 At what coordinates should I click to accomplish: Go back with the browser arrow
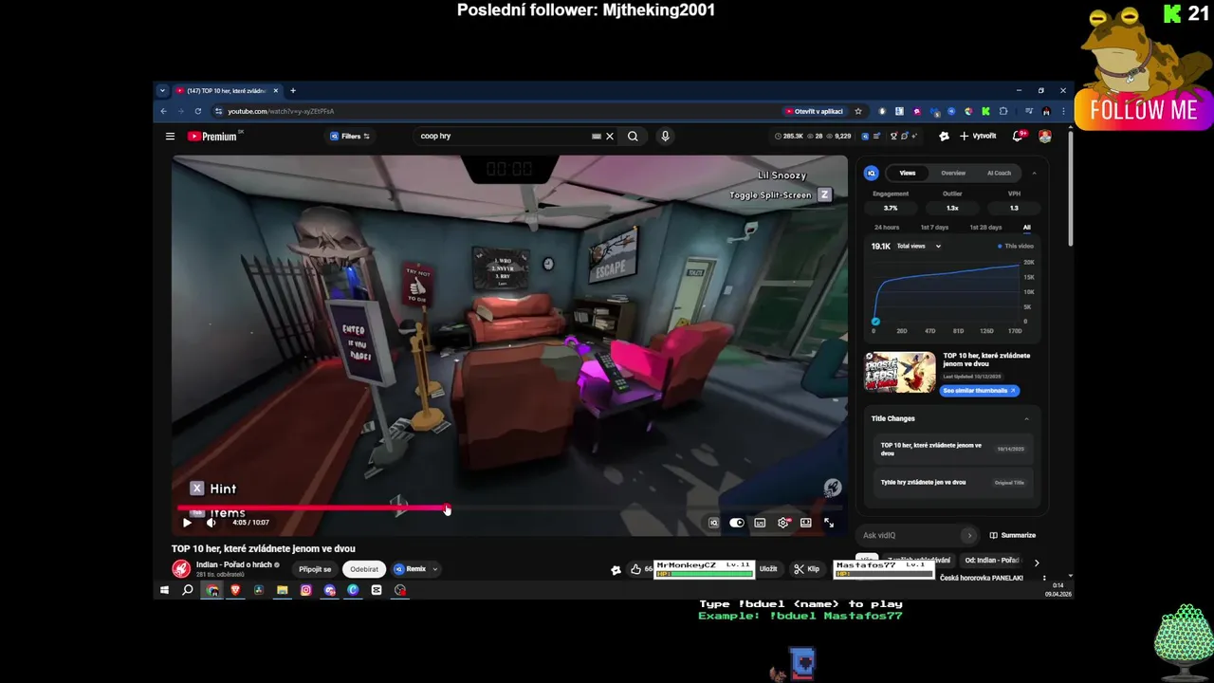[x=163, y=111]
